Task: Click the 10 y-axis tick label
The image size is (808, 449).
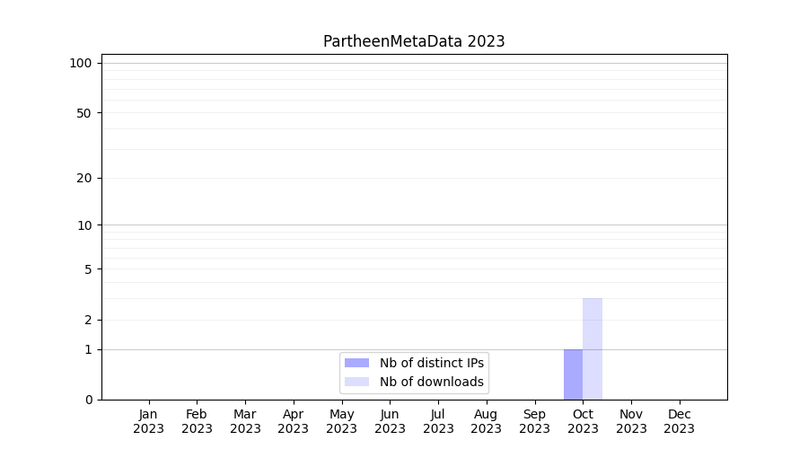Action: tap(83, 225)
